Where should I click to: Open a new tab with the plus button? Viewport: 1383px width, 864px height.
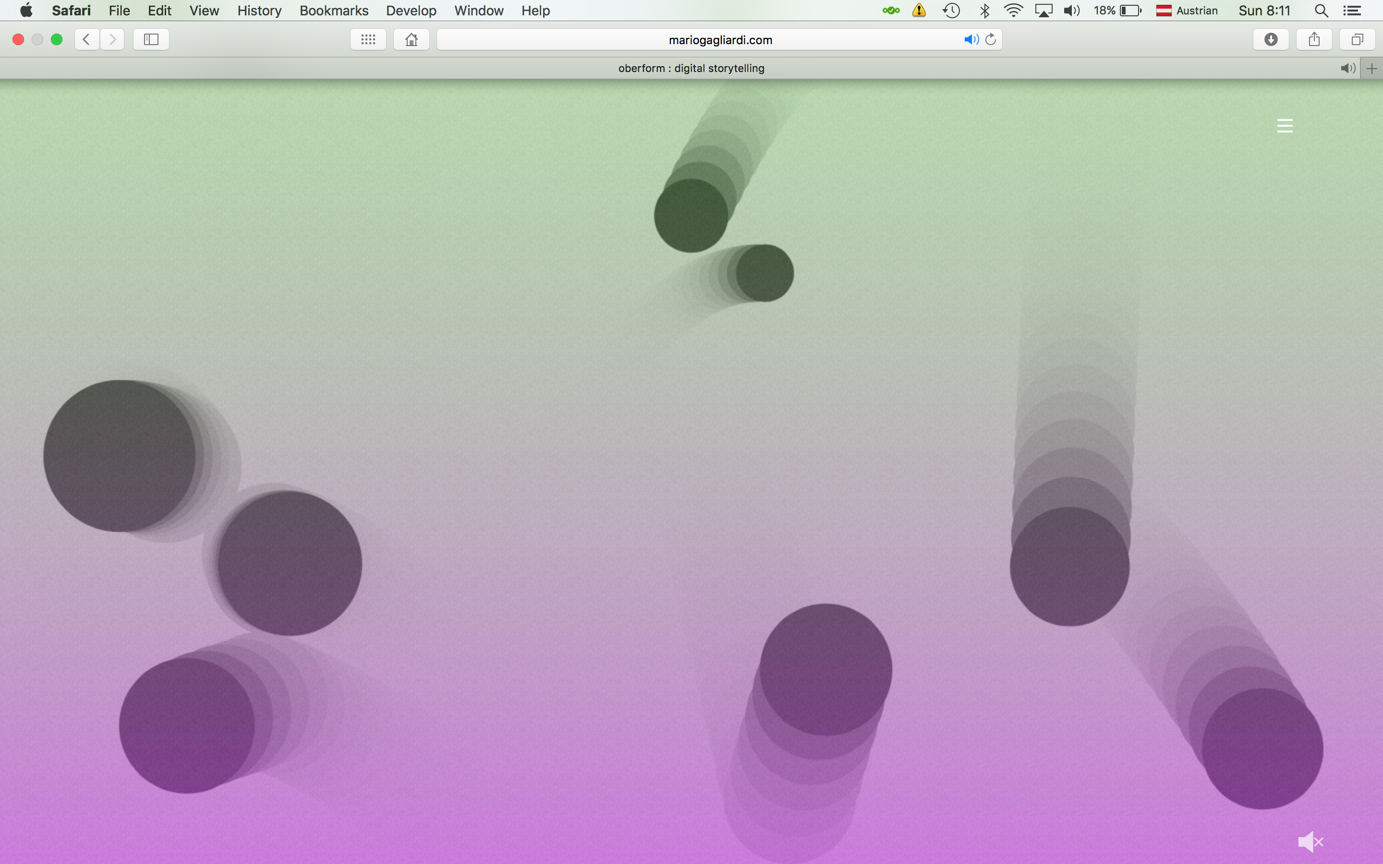1371,69
